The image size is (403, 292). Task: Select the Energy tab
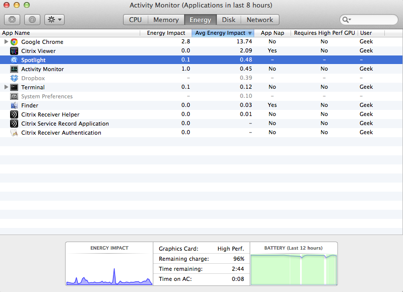pos(200,20)
